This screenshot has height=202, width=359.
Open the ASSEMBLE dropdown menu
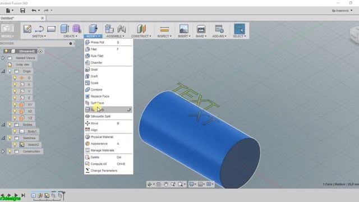click(115, 36)
